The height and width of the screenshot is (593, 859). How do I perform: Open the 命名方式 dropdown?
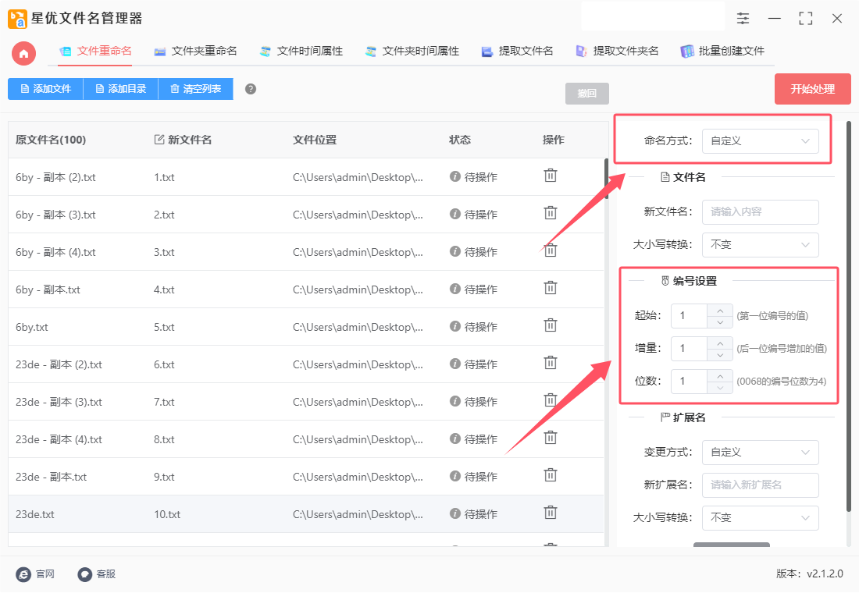tap(760, 141)
